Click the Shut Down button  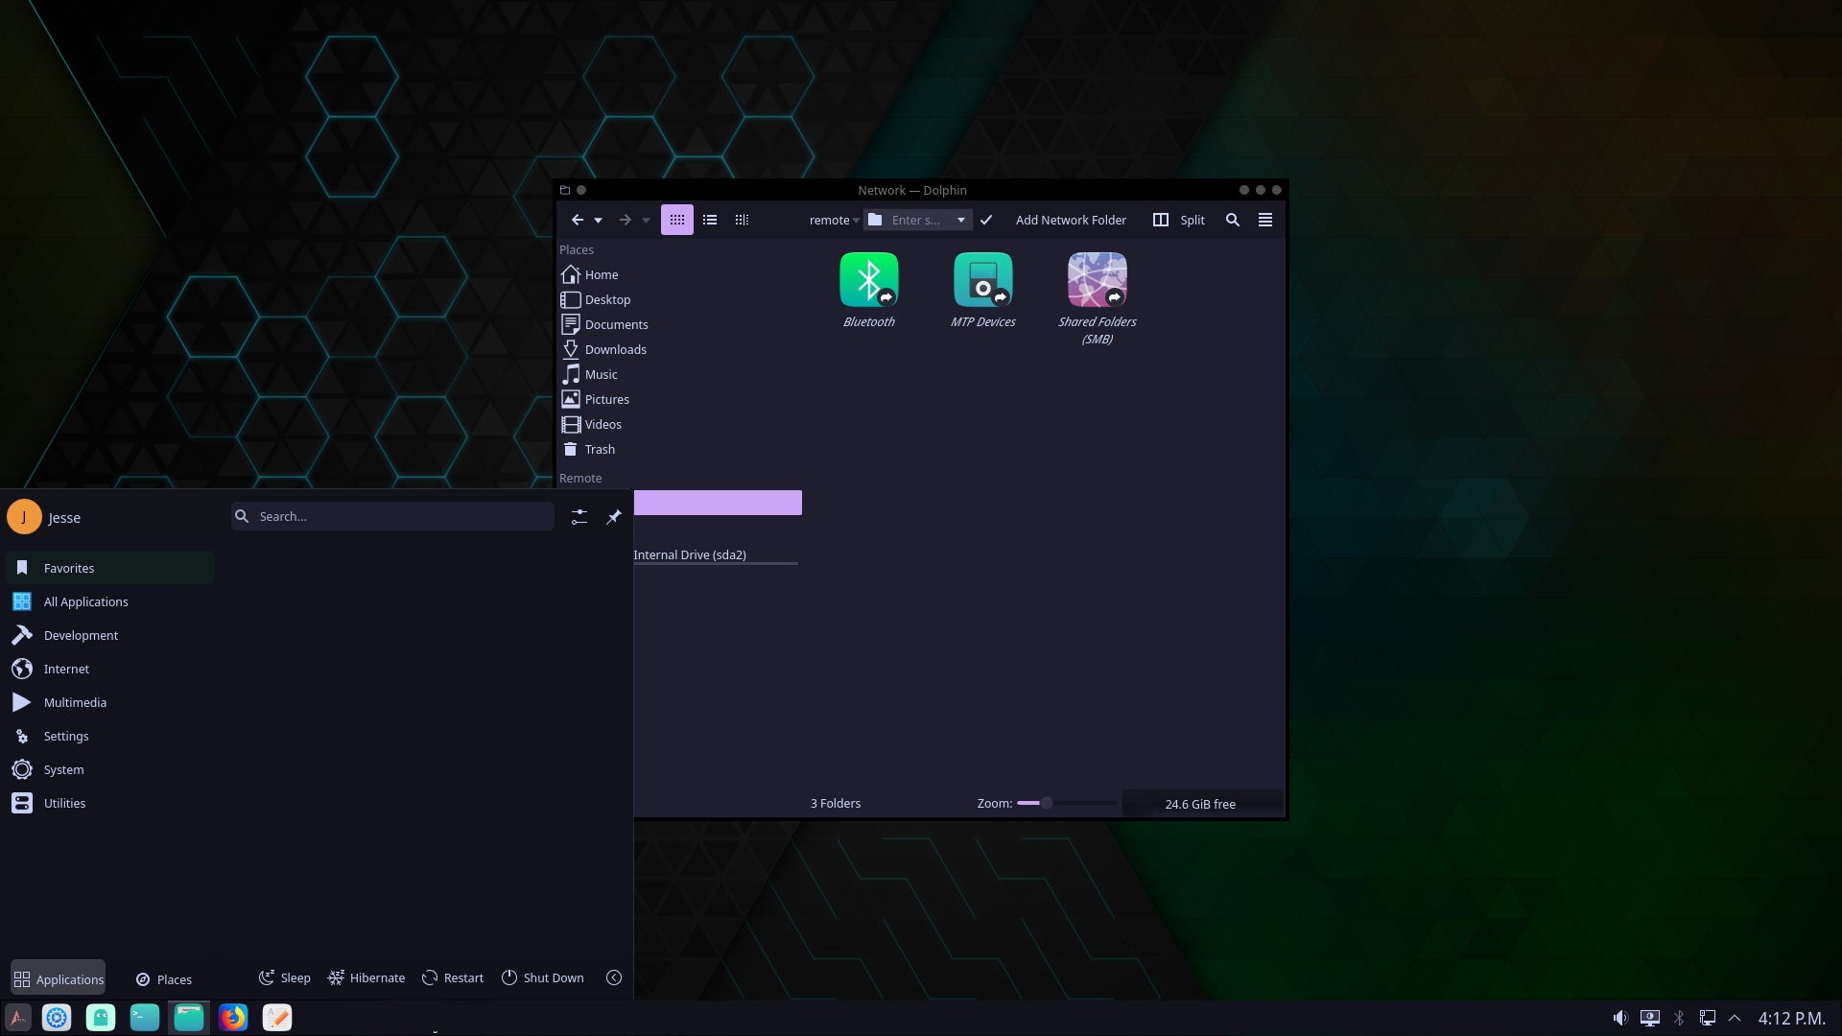[542, 977]
